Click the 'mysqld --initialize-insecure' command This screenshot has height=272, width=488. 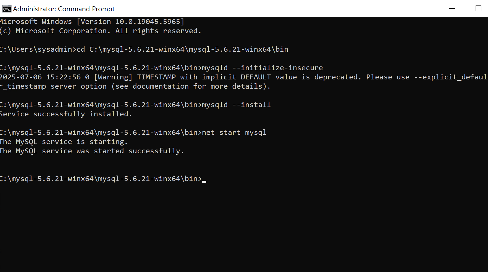tap(262, 68)
